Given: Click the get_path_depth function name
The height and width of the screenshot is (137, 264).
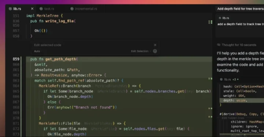Looking at the screenshot, I should (61, 59).
